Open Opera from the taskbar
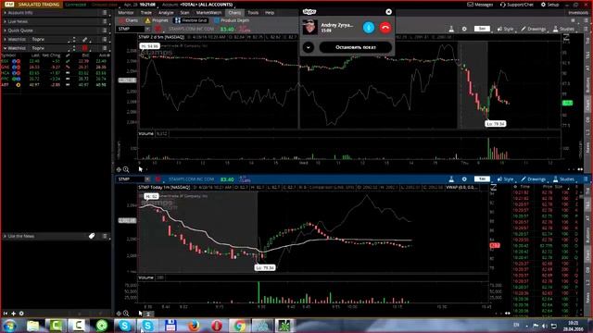This screenshot has width=593, height=333. pos(216,326)
